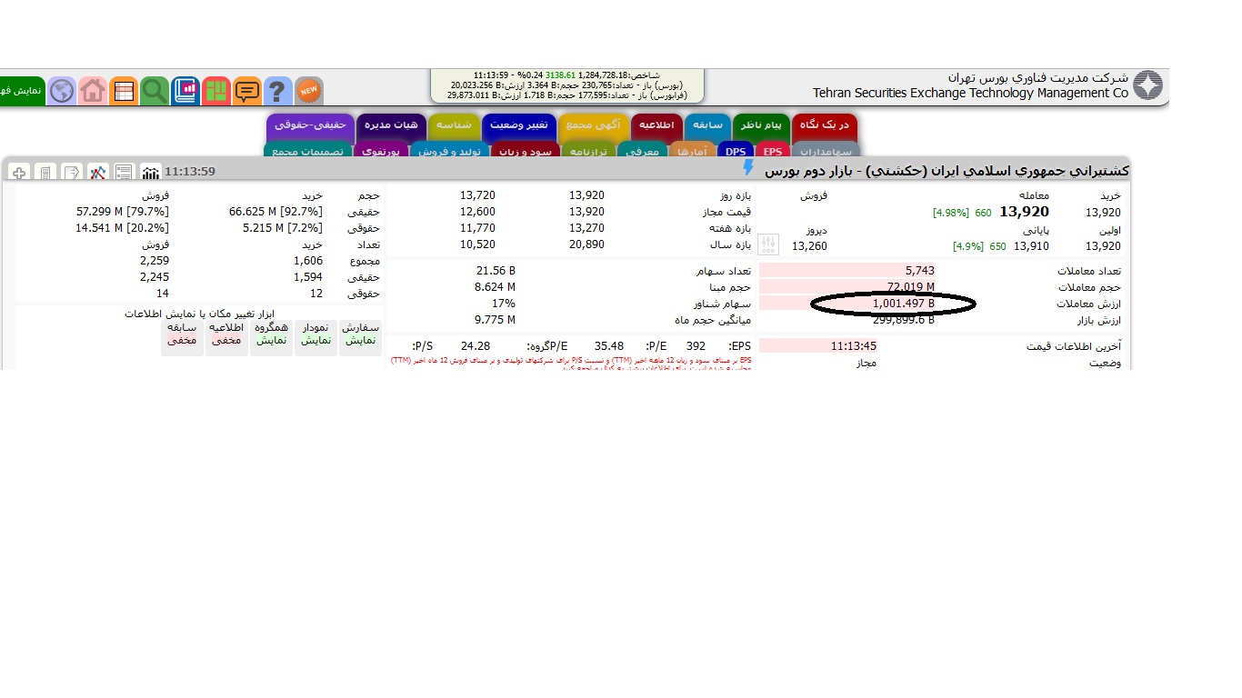The image size is (1242, 698).
Task: Open the آمارها tab
Action: pos(693,150)
